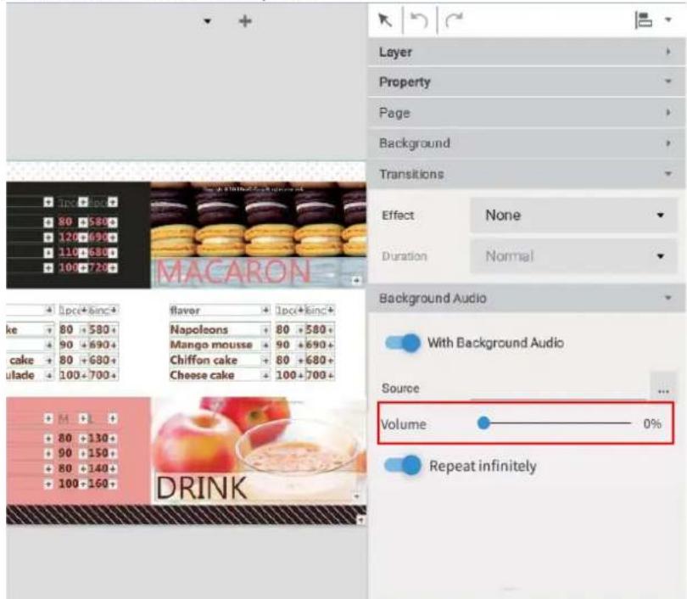Click the Effect label
This screenshot has width=687, height=599.
pyautogui.click(x=398, y=216)
